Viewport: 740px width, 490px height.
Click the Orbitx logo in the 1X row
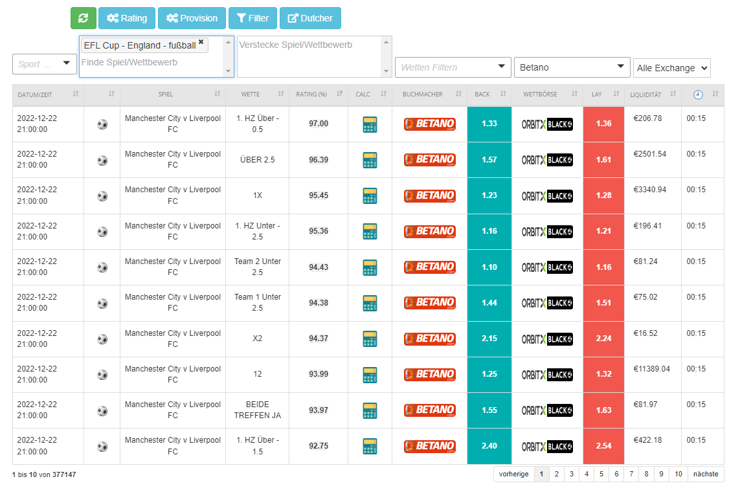coord(547,196)
